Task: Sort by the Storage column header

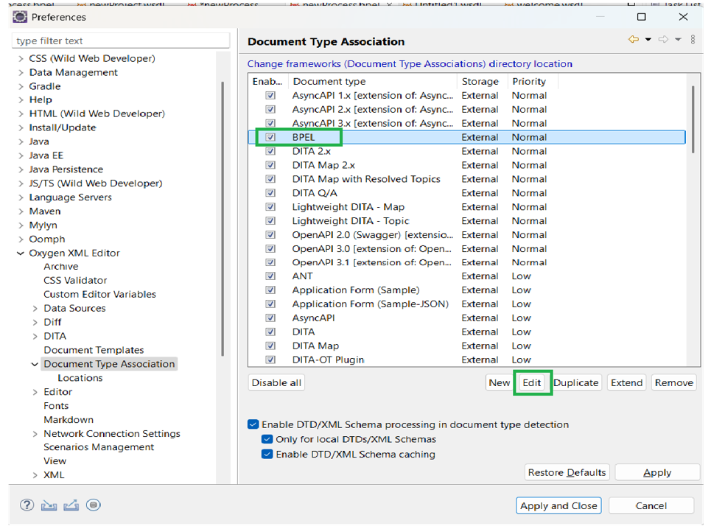Action: point(483,81)
